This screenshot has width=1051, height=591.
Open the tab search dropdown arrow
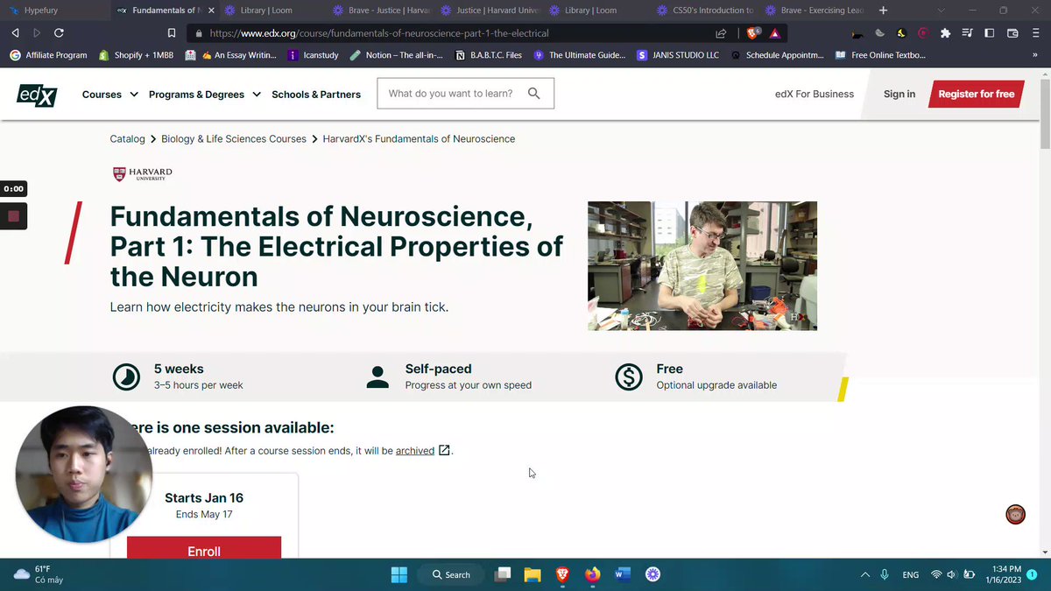click(942, 11)
